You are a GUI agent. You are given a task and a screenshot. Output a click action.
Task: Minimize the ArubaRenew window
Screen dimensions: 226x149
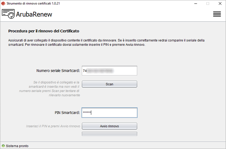(x=195, y=3)
